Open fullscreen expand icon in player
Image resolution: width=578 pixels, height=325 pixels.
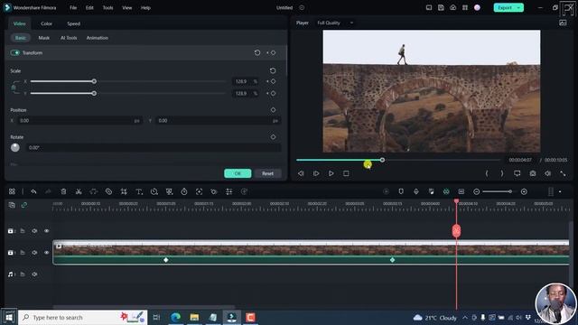563,173
